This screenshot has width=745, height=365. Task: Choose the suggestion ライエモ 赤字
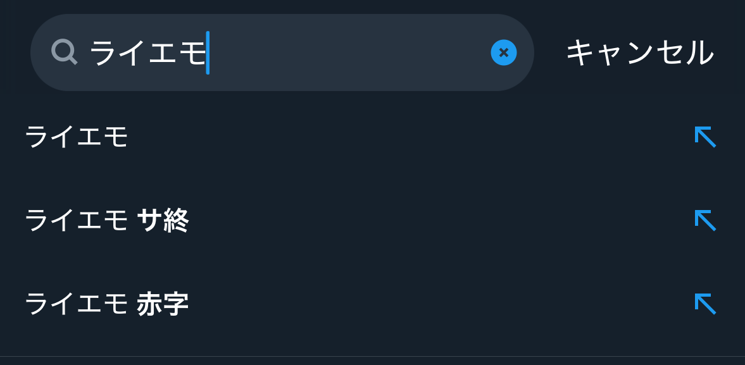[x=372, y=304]
